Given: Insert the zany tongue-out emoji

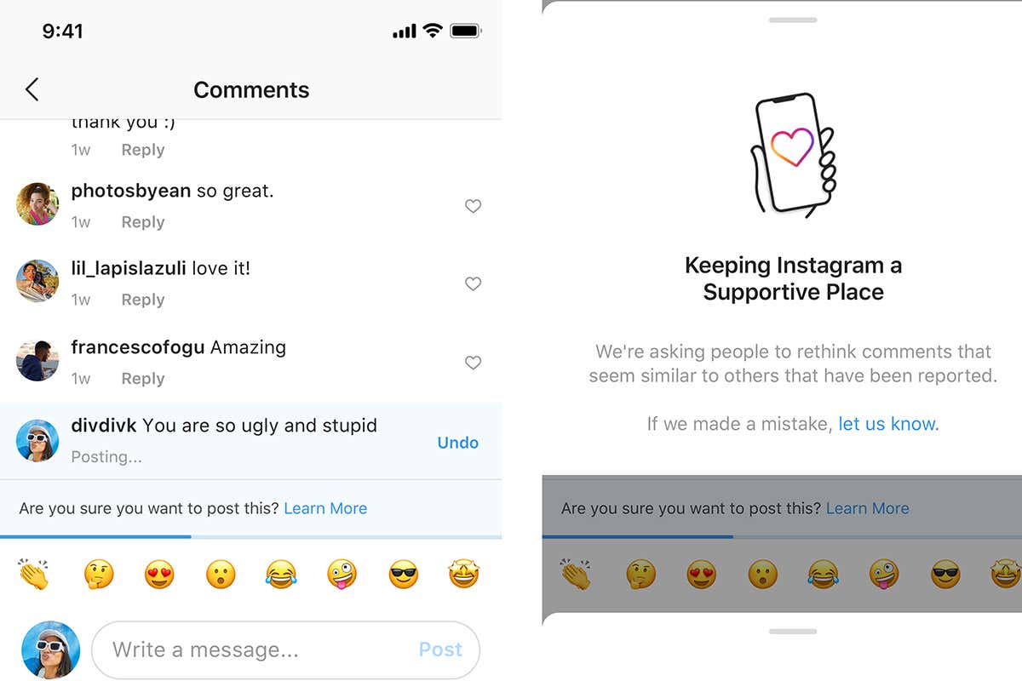Looking at the screenshot, I should [x=342, y=575].
